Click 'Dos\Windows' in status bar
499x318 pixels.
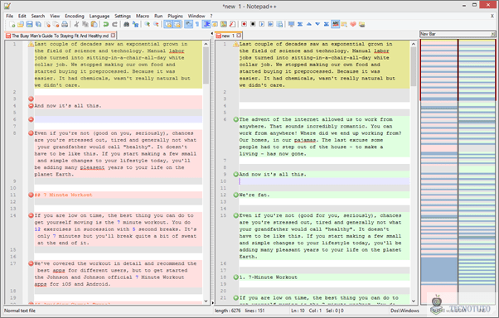coord(405,311)
